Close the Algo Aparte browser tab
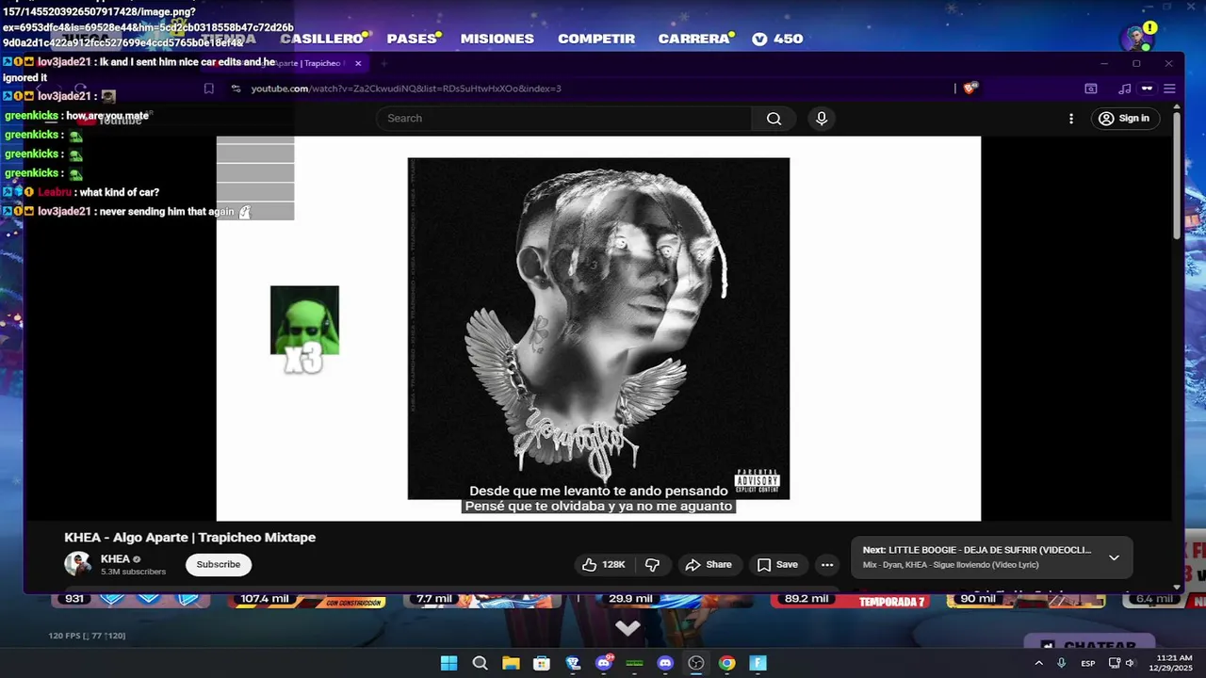 point(358,63)
